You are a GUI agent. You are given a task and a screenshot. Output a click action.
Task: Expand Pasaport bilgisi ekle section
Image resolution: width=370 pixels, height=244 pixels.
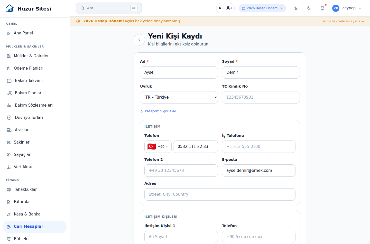point(158,111)
